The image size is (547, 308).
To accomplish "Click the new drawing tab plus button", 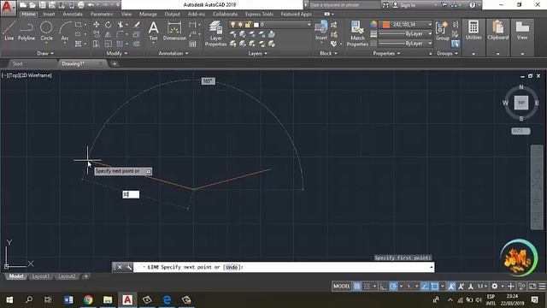I will tap(115, 63).
